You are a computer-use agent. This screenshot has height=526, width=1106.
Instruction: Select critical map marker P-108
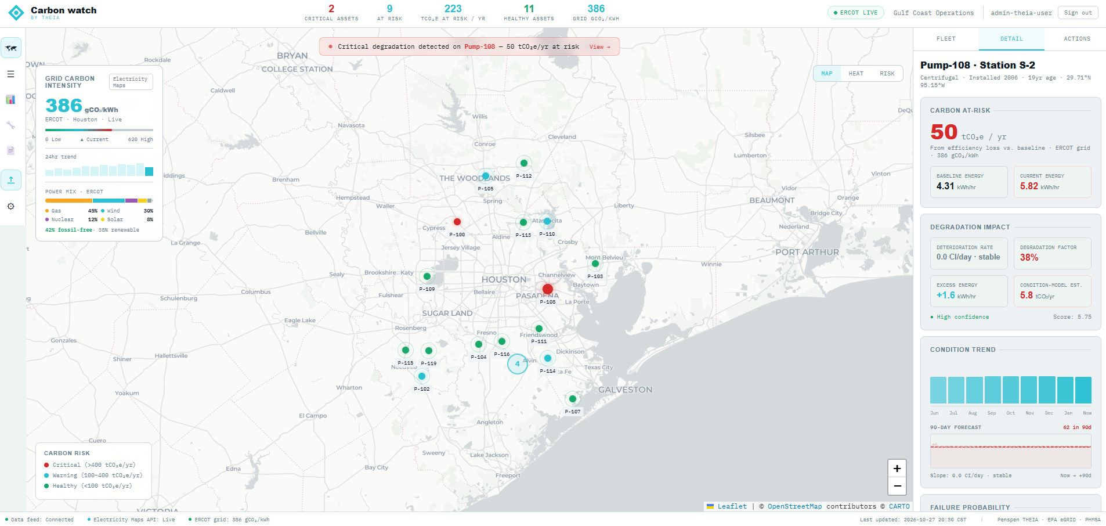pos(547,289)
